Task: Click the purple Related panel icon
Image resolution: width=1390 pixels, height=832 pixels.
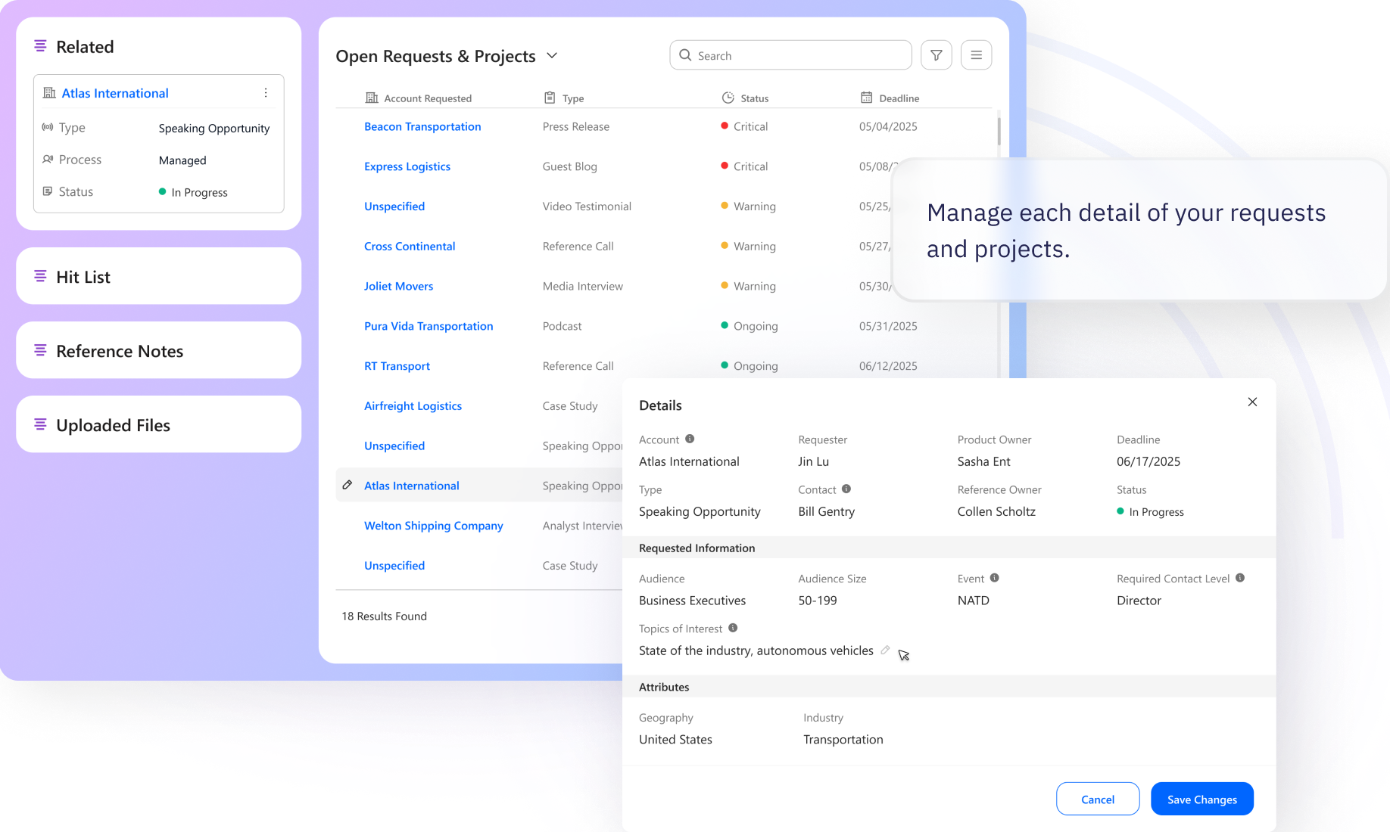Action: coord(40,46)
